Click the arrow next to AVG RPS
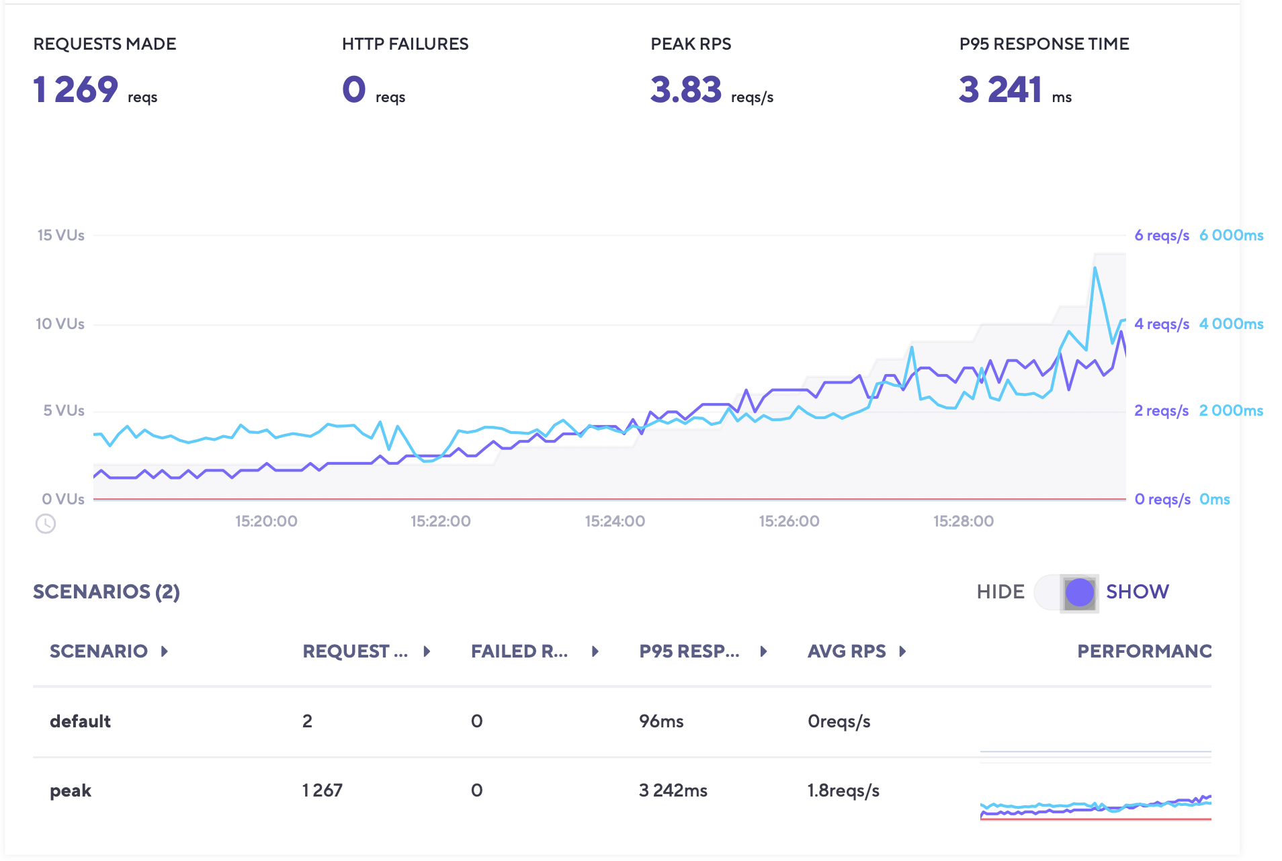Viewport: 1282px width, 861px height. coord(902,651)
